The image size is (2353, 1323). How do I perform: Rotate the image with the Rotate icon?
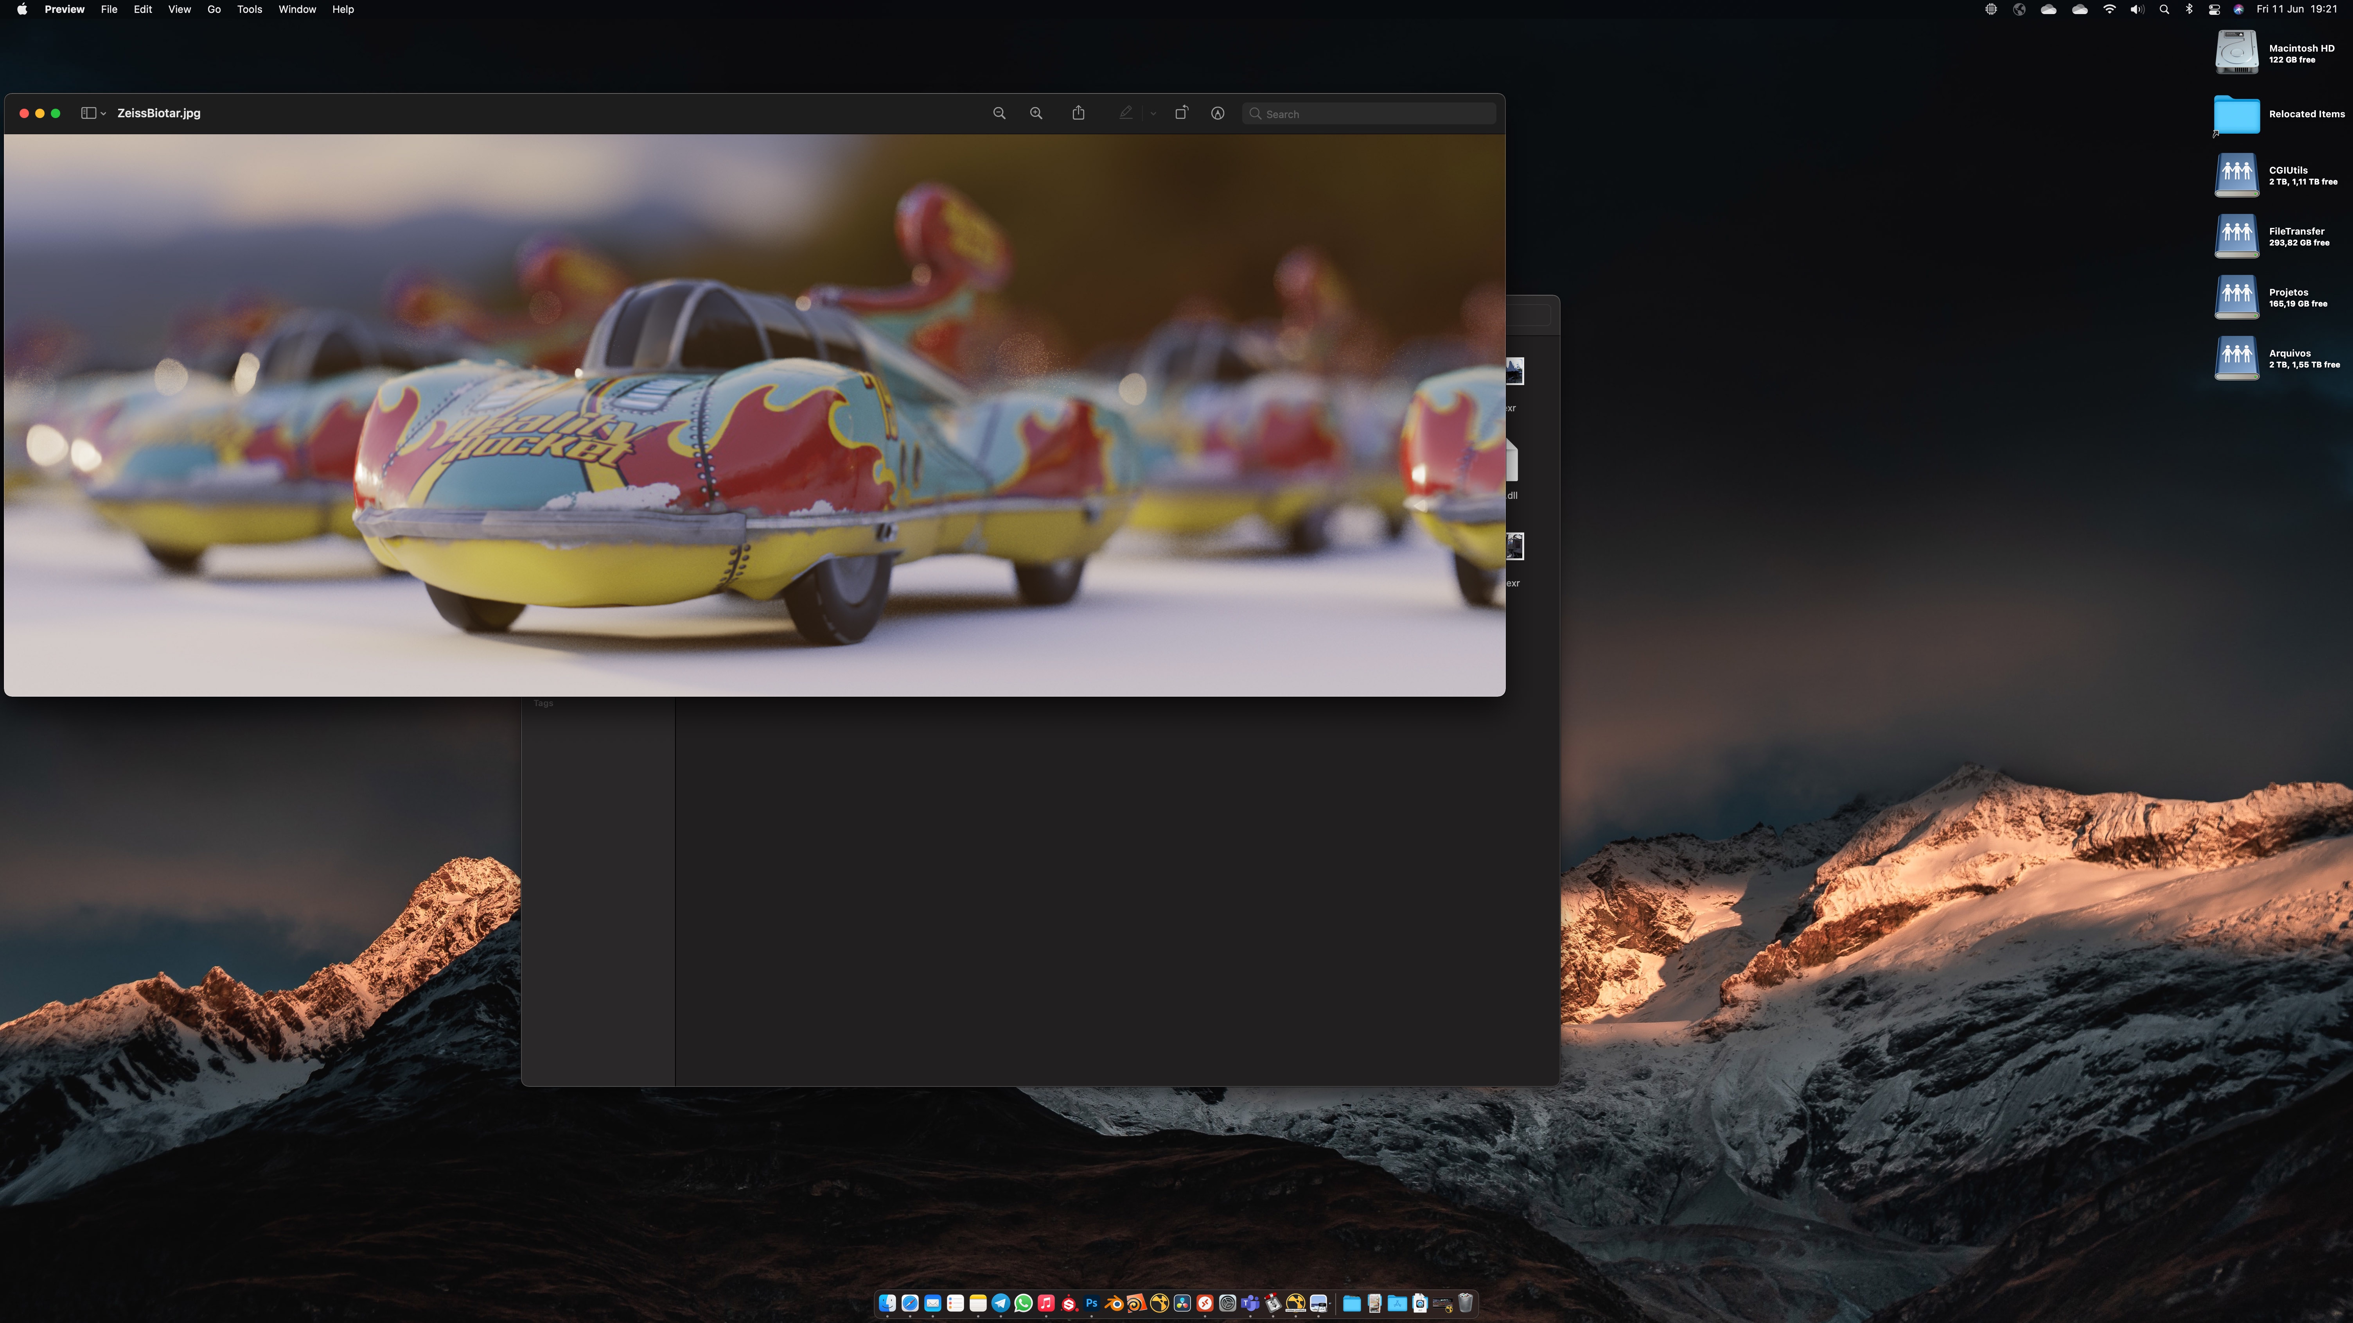pyautogui.click(x=1181, y=113)
